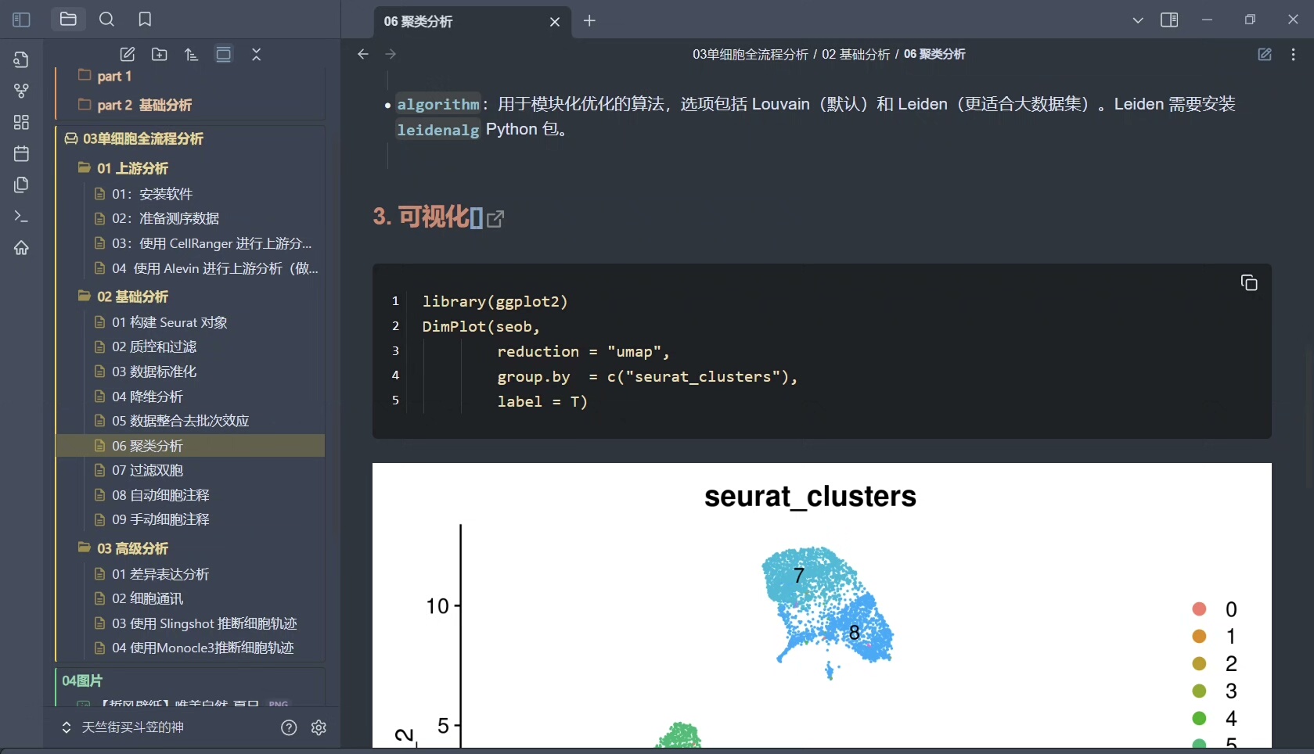Open the help icon
1314x754 pixels.
point(289,727)
